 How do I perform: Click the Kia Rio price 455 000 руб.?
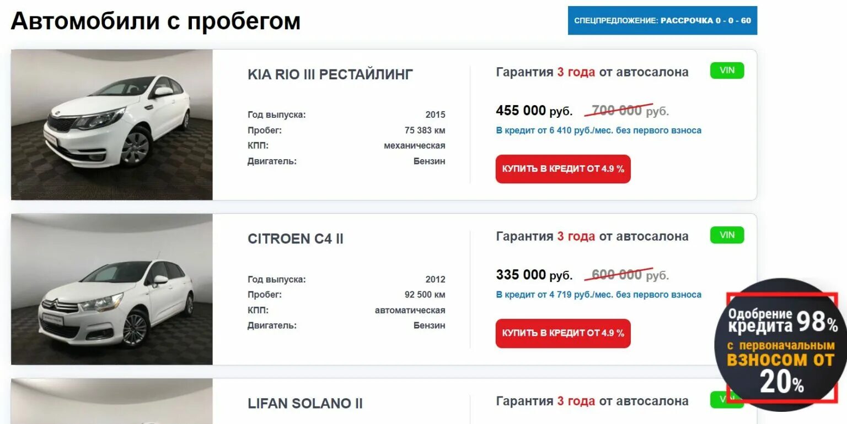pyautogui.click(x=534, y=111)
